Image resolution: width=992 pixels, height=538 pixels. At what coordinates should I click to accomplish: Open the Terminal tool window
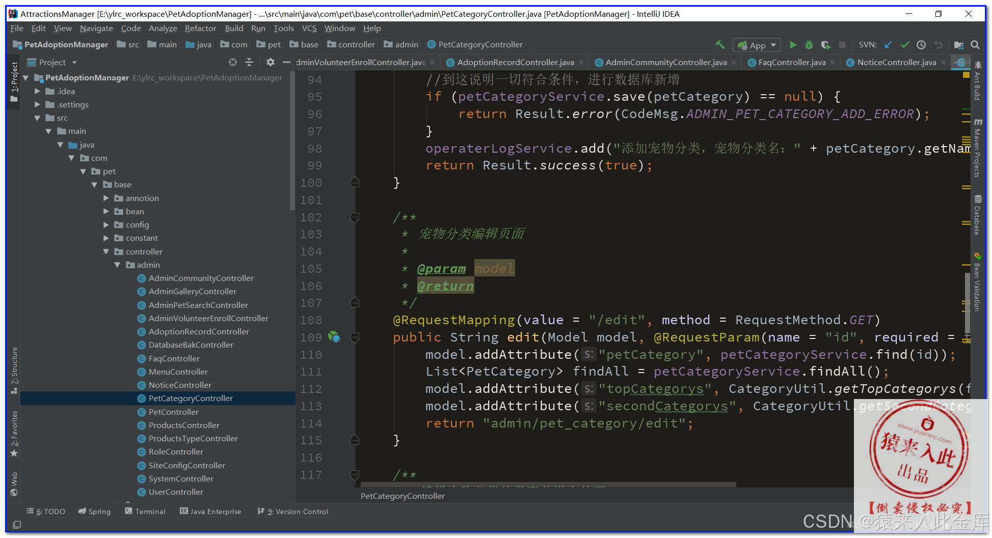click(x=145, y=512)
